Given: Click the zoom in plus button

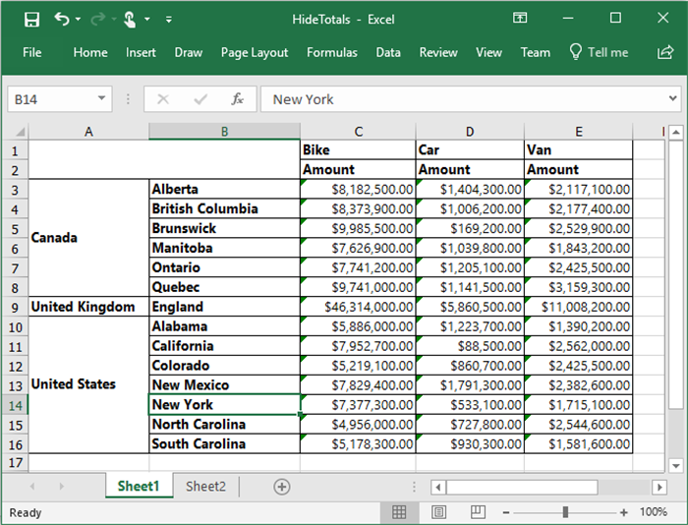Looking at the screenshot, I should point(624,512).
